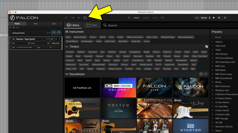Open GD-6 Acoustic Guitar soundware
Screen dimensions: 238x133
point(82,108)
